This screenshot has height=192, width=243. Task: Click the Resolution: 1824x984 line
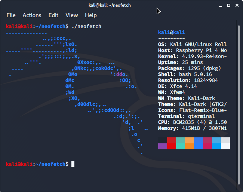point(188,80)
